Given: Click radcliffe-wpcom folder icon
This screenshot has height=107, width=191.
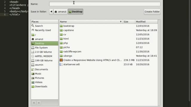Looking at the screenshot, I should [x=61, y=51].
